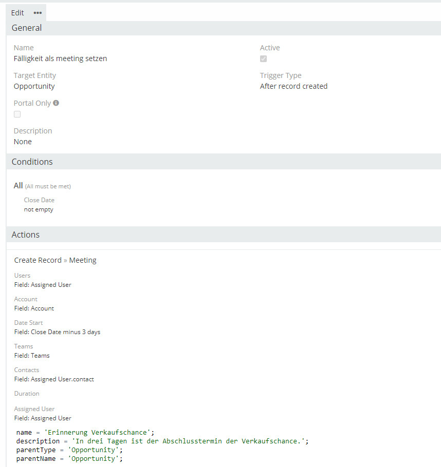Click the workflow name 'Fälligkeit als meeting setzen'
The height and width of the screenshot is (467, 441).
point(60,59)
